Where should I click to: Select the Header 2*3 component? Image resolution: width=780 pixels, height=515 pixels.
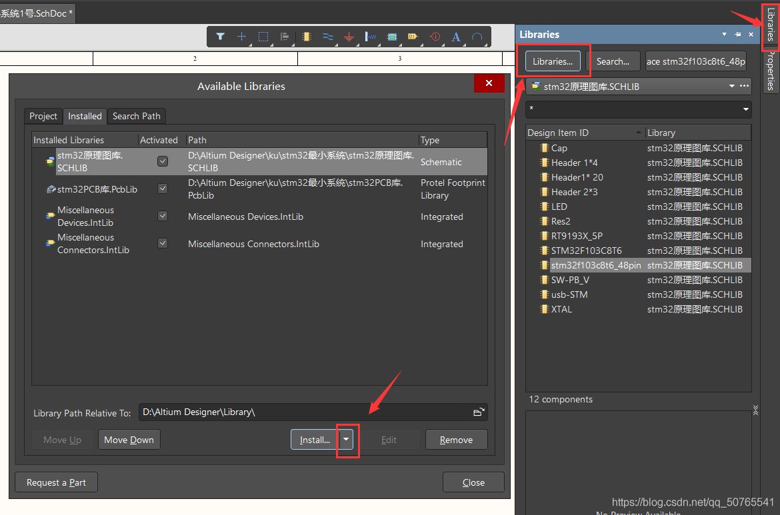click(x=639, y=192)
